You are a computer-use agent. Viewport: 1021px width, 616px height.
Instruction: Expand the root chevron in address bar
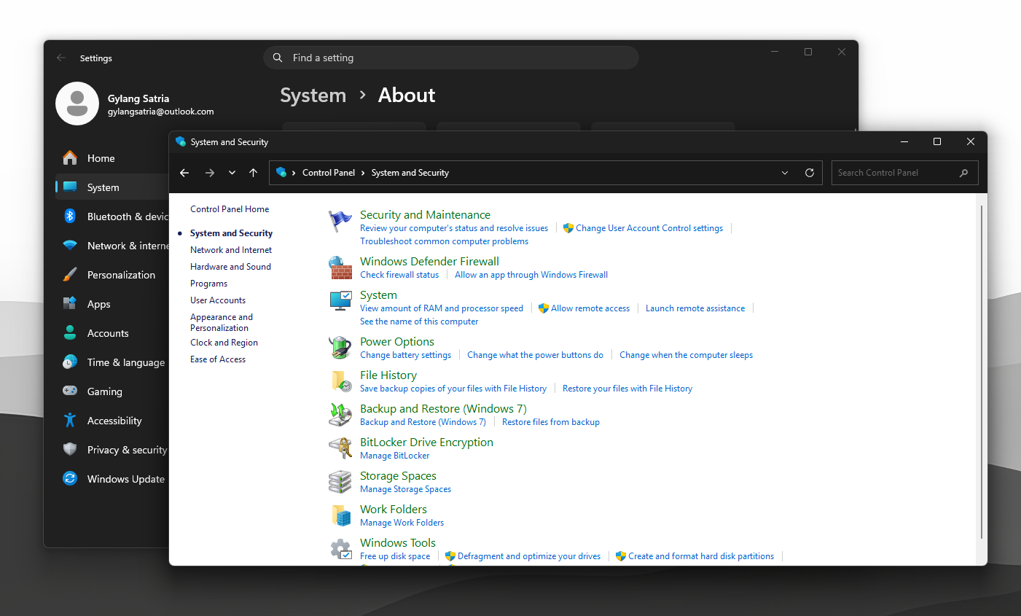294,173
